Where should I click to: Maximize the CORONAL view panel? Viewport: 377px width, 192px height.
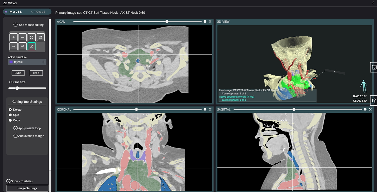(210, 109)
